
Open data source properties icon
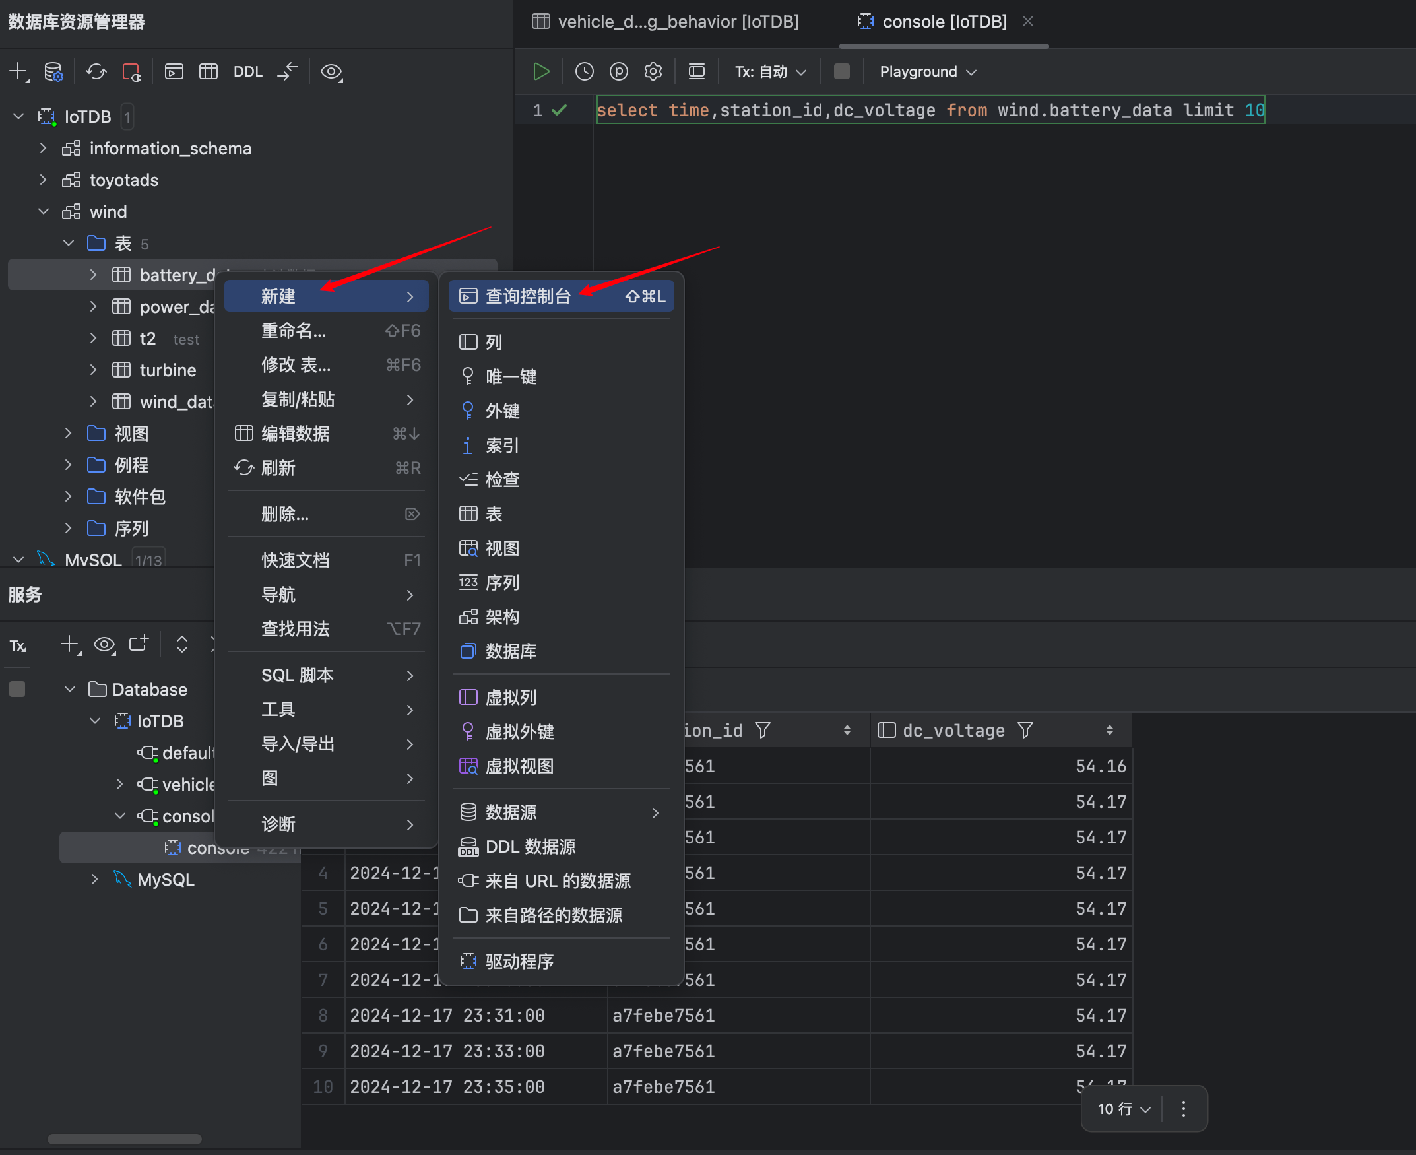[x=53, y=71]
